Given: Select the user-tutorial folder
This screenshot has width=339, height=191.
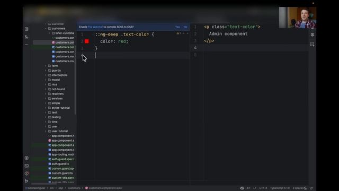Looking at the screenshot, I should point(60,131).
